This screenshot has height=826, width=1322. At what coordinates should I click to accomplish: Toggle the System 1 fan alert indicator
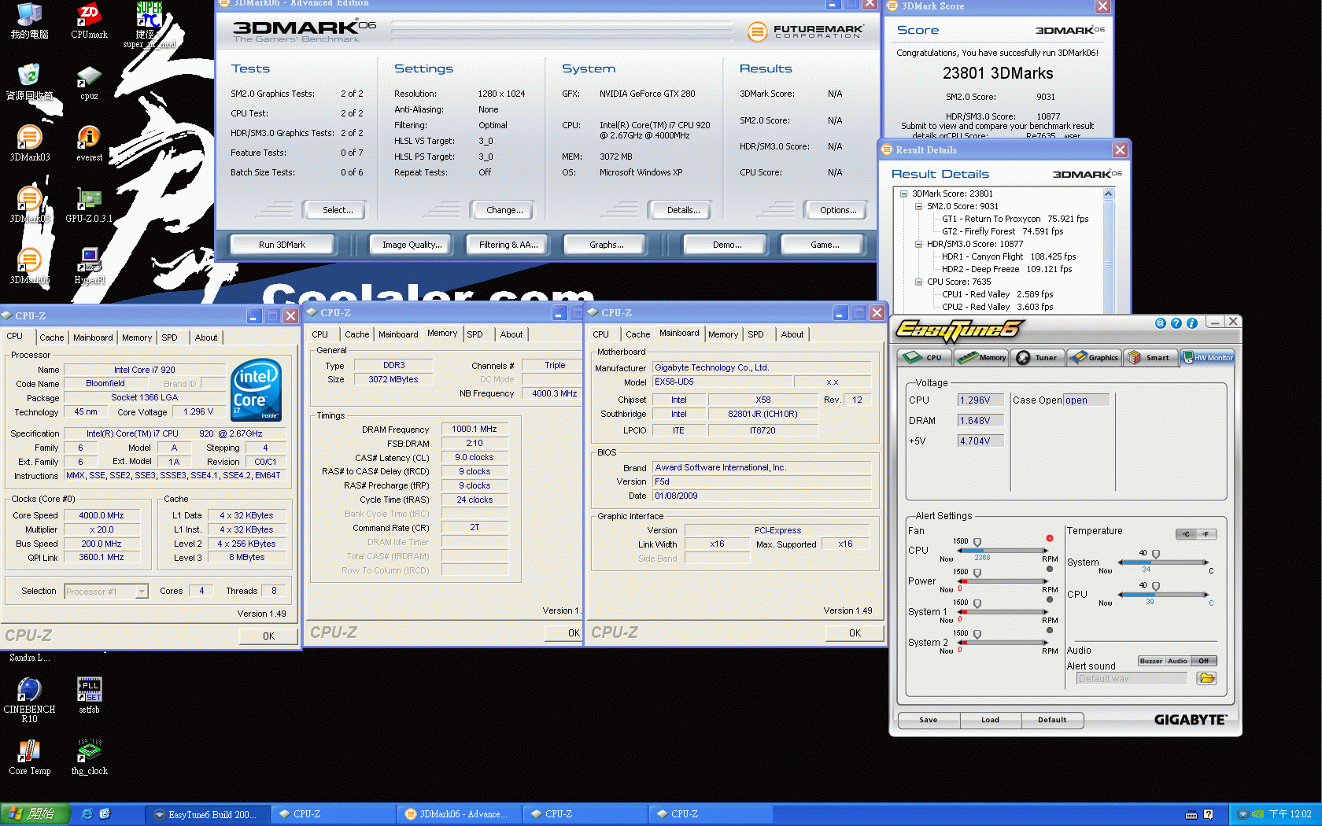1050,599
